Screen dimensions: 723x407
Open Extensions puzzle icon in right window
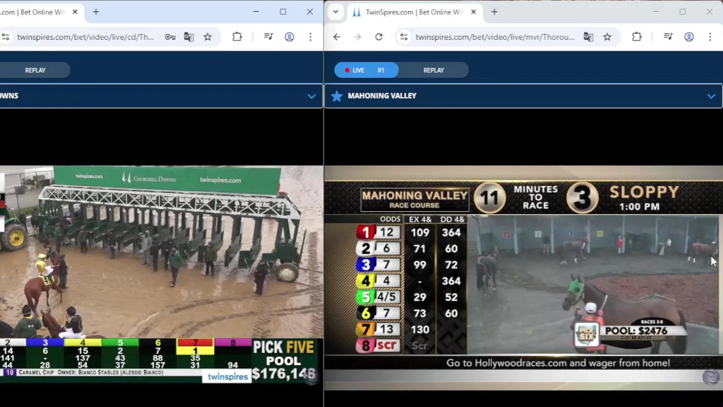click(636, 37)
